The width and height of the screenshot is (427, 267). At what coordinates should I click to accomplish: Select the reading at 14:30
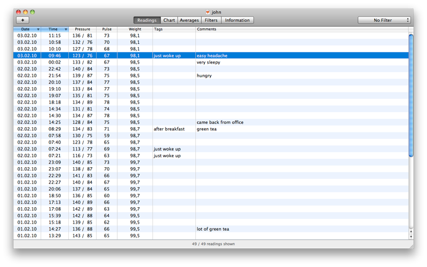coord(211,116)
